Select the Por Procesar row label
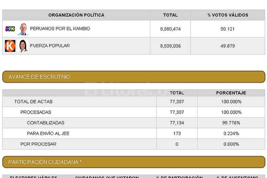The image size is (267, 178). pyautogui.click(x=38, y=144)
